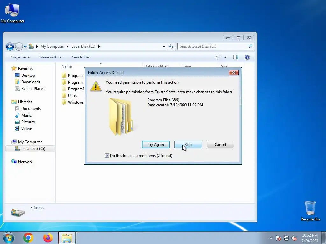Screen dimensions: 326x244
Task: Toggle the preview pane icon
Action: [x=236, y=57]
